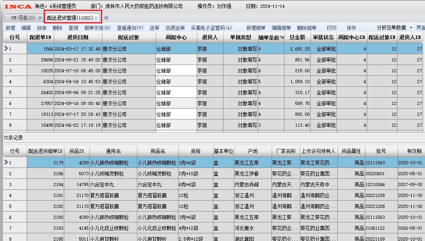Click the 删除 toolbar command
The image size is (425, 241).
click(57, 28)
